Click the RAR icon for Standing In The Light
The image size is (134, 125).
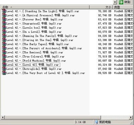click(4, 11)
